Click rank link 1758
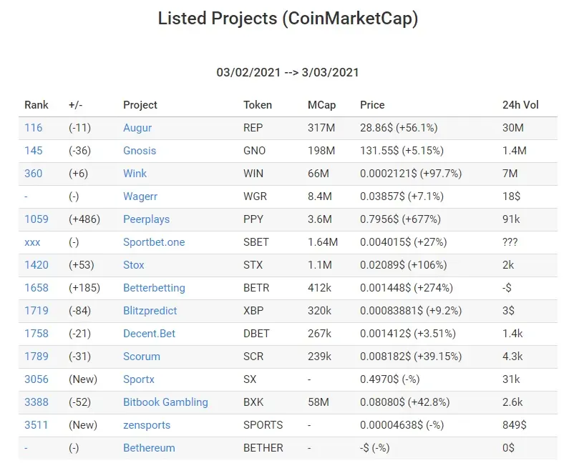Viewport: 579px width, 468px height. tap(37, 334)
